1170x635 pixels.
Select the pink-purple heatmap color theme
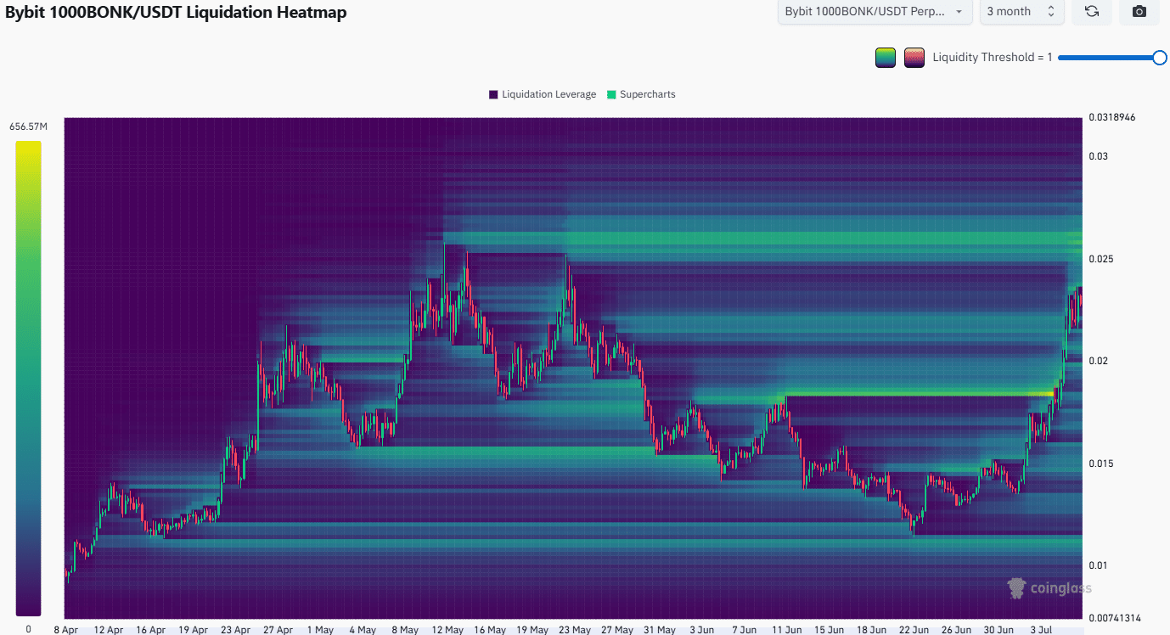coord(914,58)
